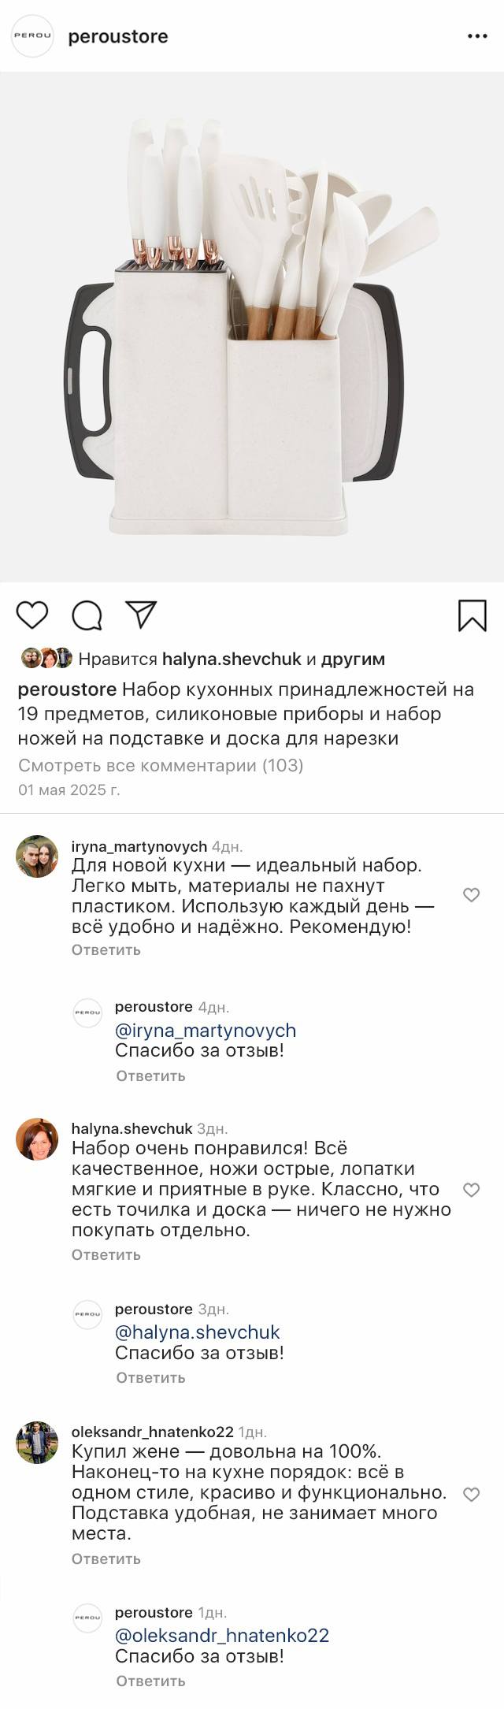This screenshot has width=504, height=1709.
Task: Open the three-dot post options menu
Action: (477, 36)
